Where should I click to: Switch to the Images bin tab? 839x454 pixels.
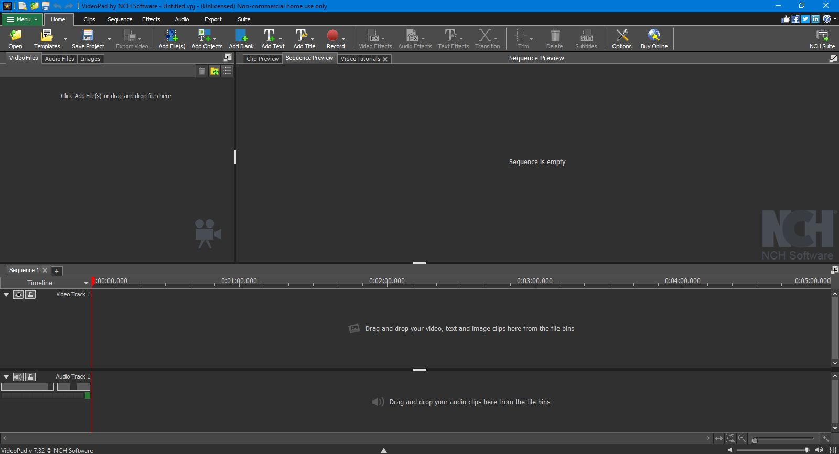click(x=90, y=59)
